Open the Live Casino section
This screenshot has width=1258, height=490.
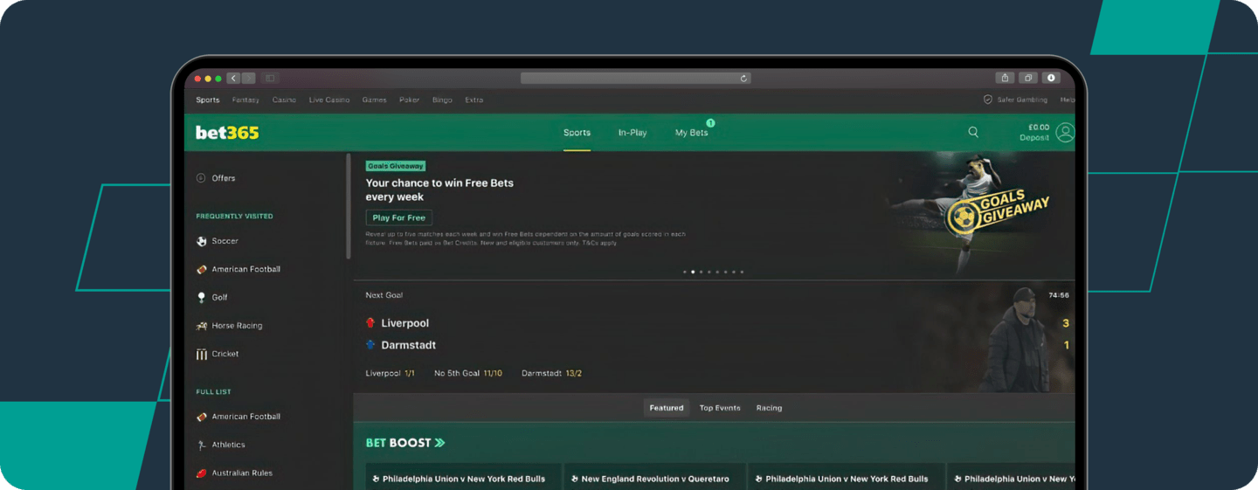click(x=329, y=100)
